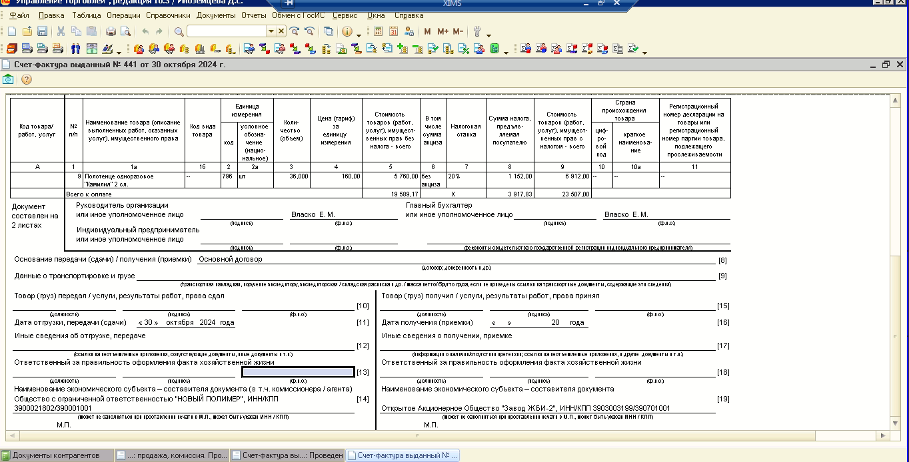Screen dimensions: 909x462
Task: Open the calendar icon showing 31
Action: [x=393, y=31]
